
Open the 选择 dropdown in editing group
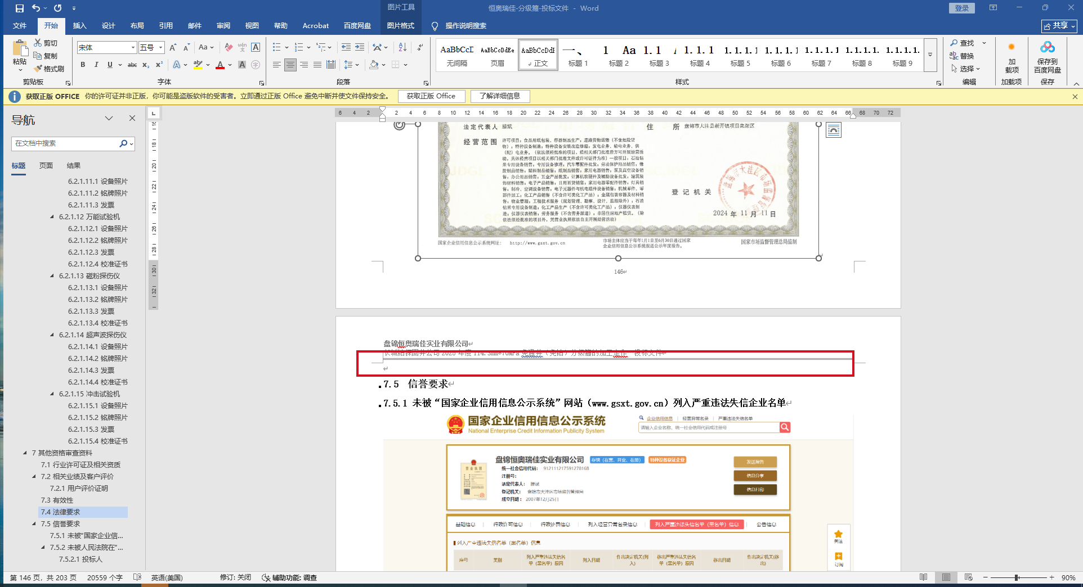click(x=966, y=69)
